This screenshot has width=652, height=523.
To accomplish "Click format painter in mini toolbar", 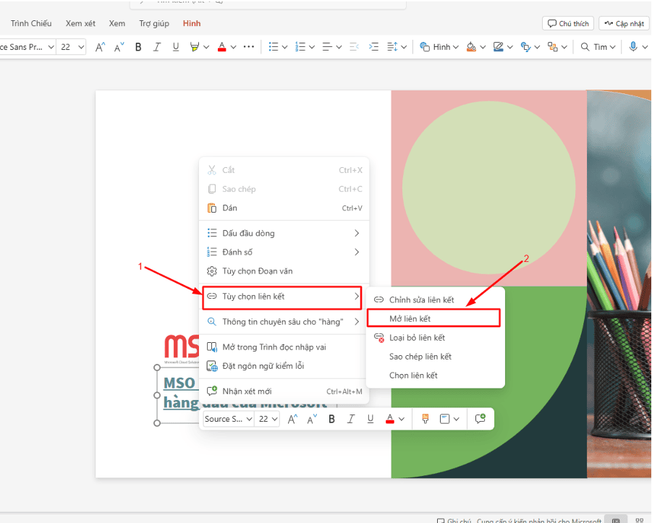I will tap(425, 419).
